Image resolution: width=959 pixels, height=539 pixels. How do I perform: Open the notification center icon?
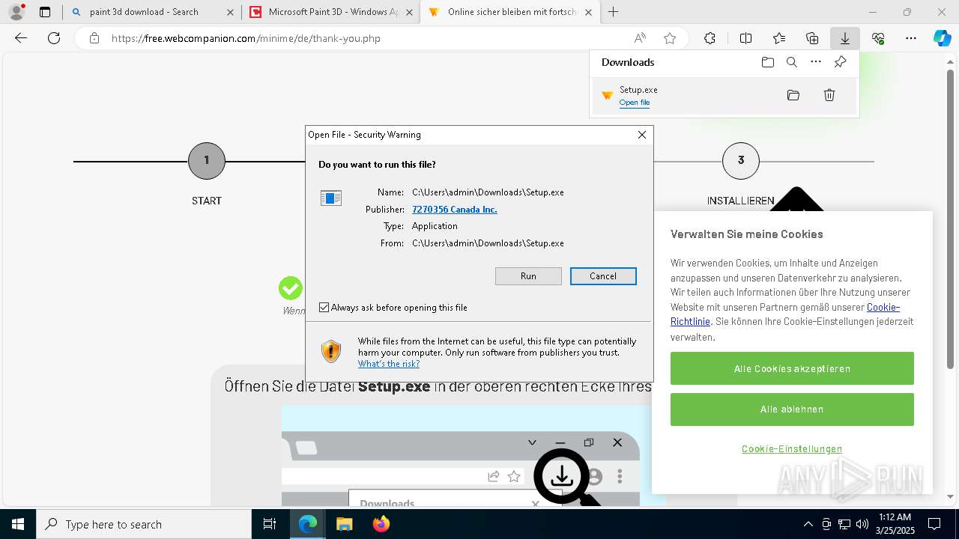click(x=934, y=524)
